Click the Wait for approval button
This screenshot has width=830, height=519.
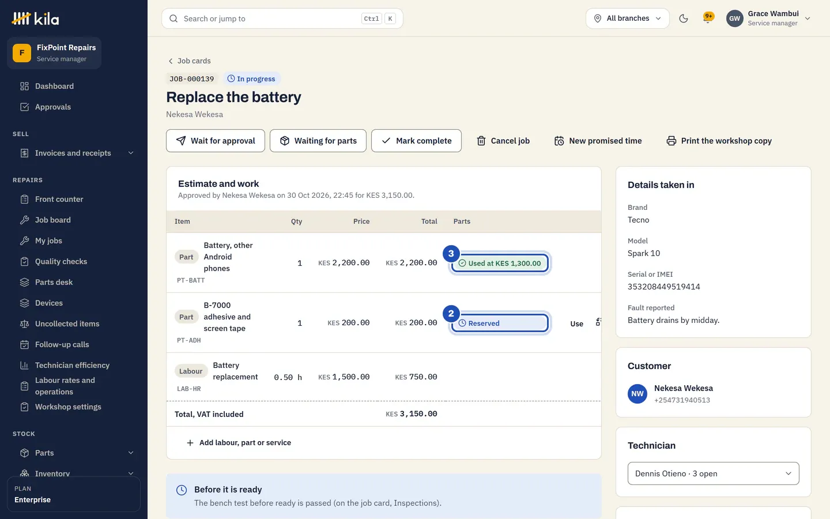tap(216, 141)
